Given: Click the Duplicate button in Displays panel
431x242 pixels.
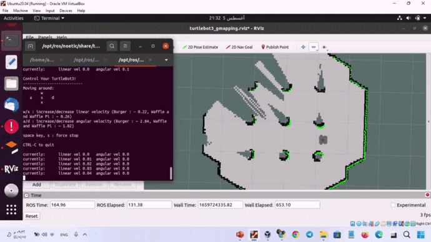Looking at the screenshot, I should click(x=65, y=185).
